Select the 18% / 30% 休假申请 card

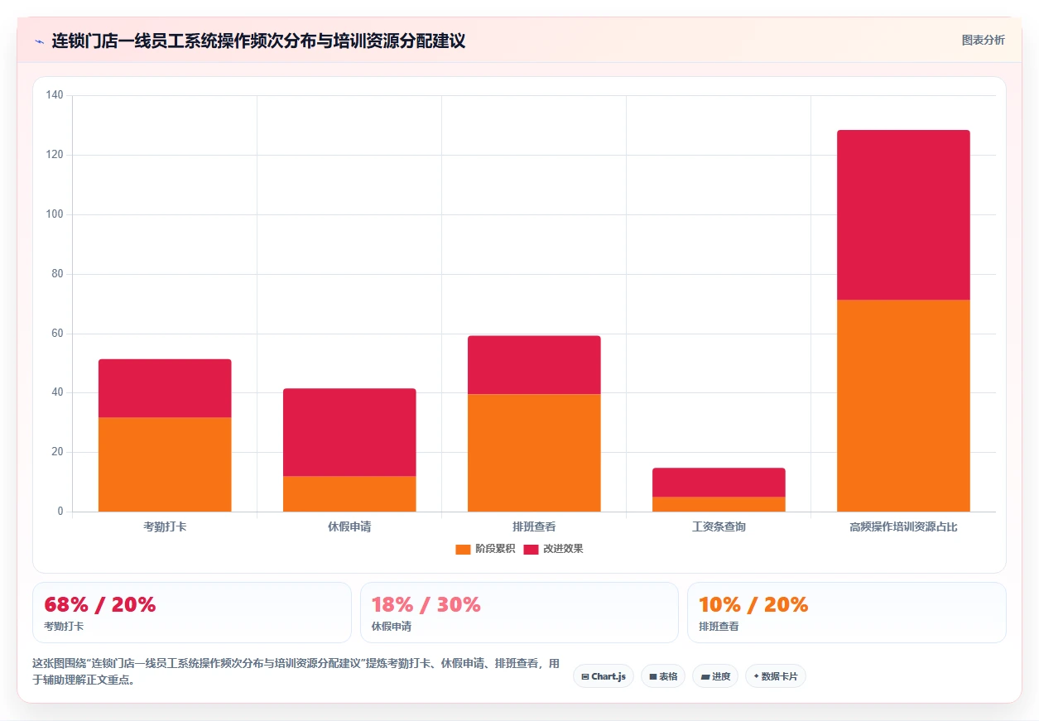pyautogui.click(x=519, y=613)
